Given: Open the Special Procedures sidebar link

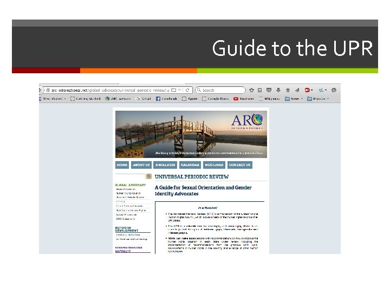Looking at the screenshot, I should 126,214.
